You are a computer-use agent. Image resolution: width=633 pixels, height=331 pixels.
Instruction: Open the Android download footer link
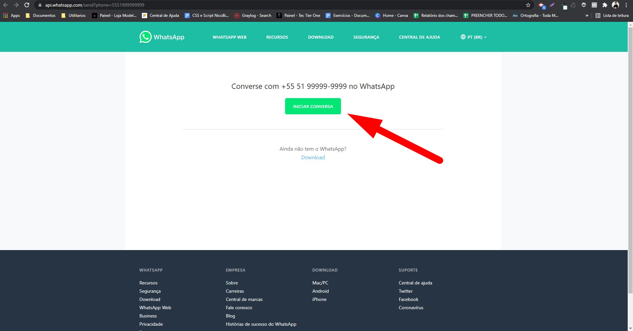(x=320, y=291)
